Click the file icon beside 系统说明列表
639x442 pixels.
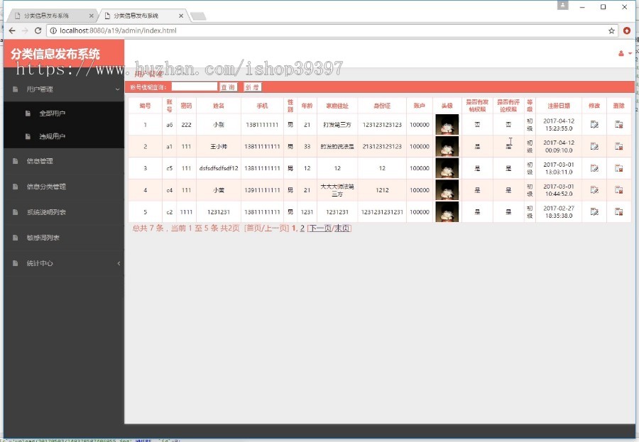[15, 212]
